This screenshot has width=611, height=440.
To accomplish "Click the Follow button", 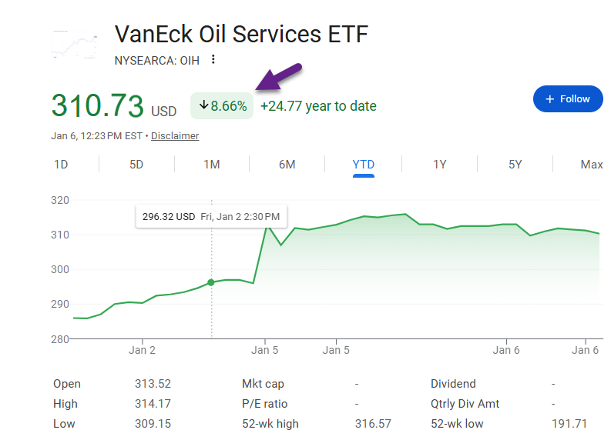I will click(x=567, y=99).
